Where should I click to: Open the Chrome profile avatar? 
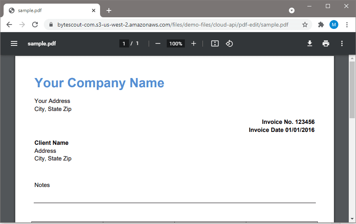click(334, 25)
